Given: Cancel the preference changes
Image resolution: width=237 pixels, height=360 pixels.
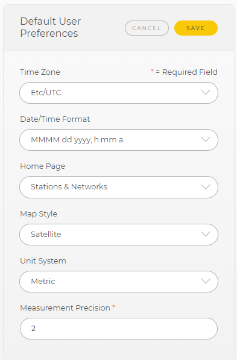Looking at the screenshot, I should point(147,28).
